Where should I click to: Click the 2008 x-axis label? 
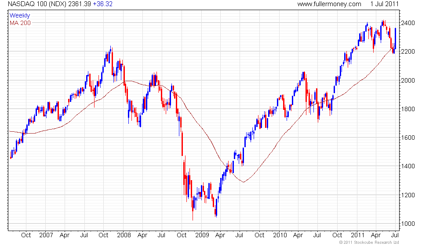[x=124, y=235]
